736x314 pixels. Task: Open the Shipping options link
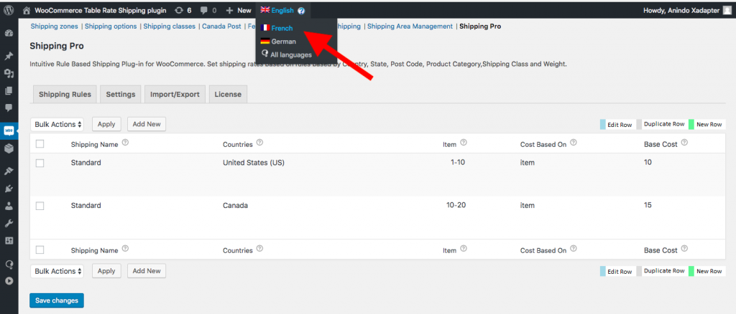111,27
